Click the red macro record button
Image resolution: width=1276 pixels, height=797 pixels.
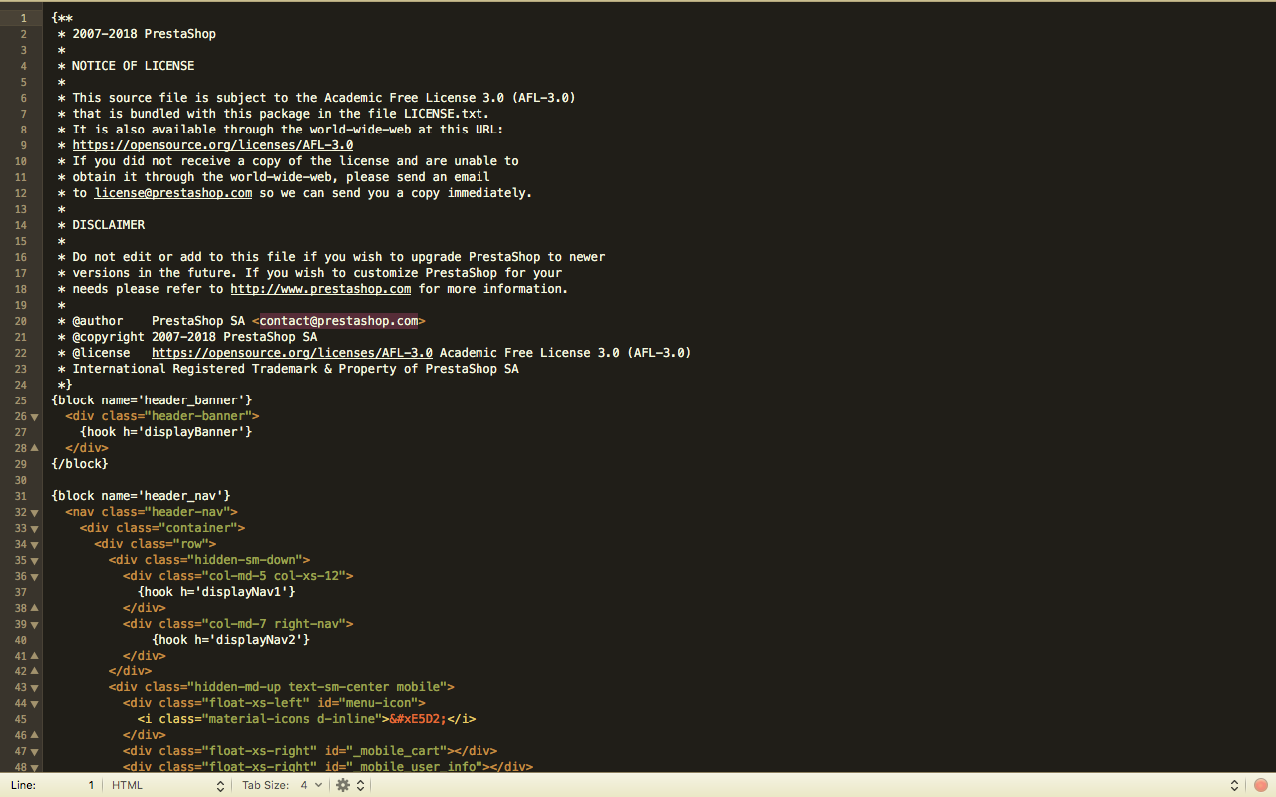pos(1260,785)
